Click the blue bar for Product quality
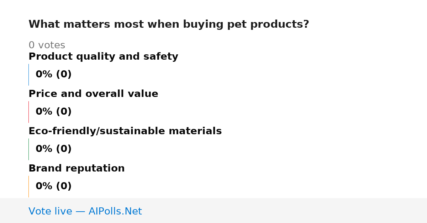Screen dimensions: 427x223 (28, 75)
